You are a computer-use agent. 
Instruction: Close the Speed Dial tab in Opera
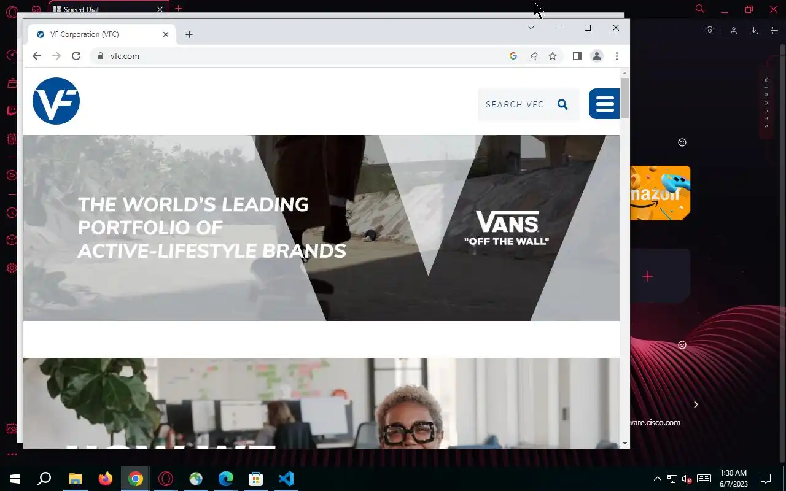[160, 9]
